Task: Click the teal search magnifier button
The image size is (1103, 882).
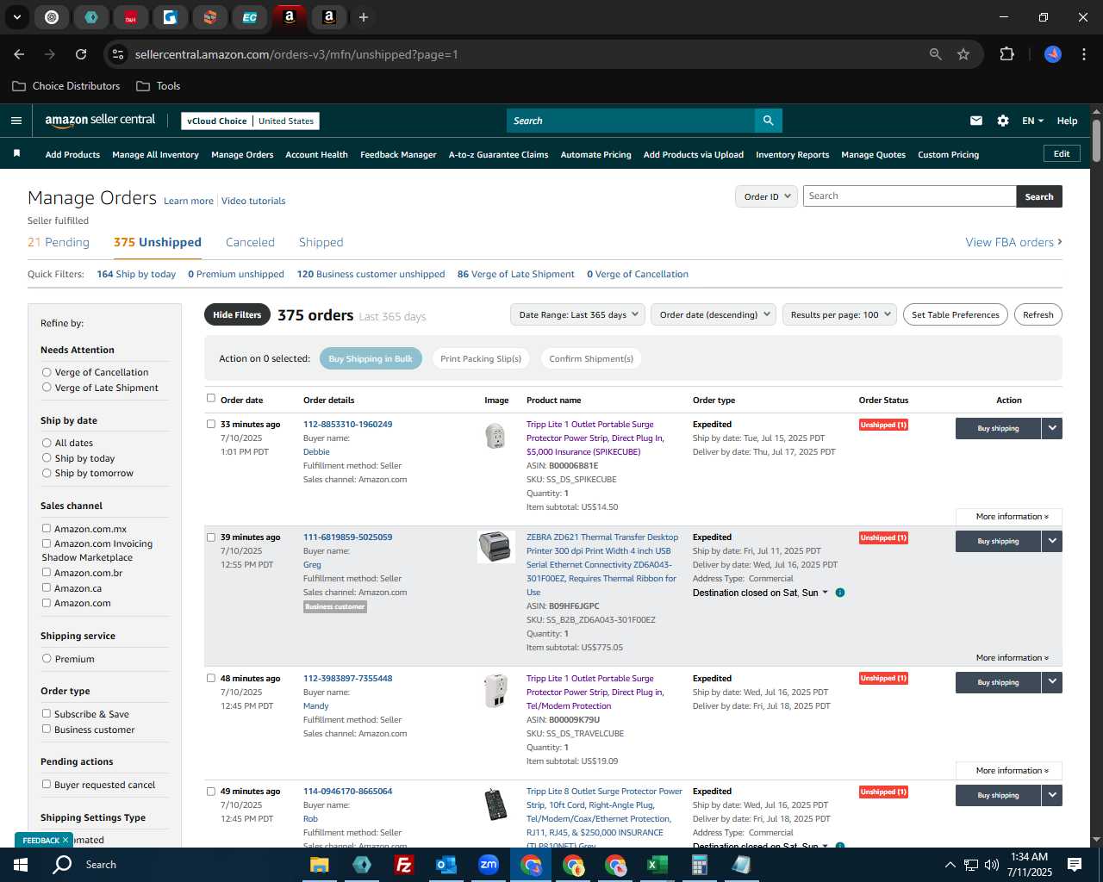Action: pos(768,121)
